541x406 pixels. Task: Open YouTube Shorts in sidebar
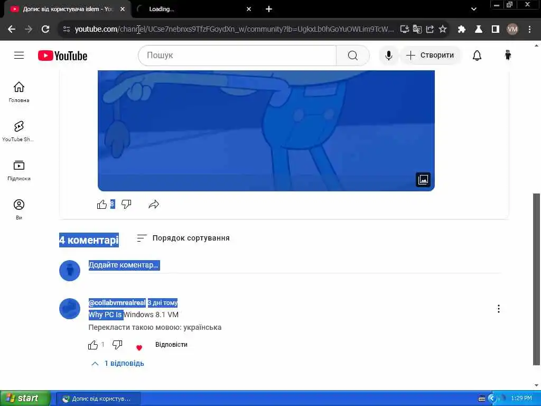(18, 131)
